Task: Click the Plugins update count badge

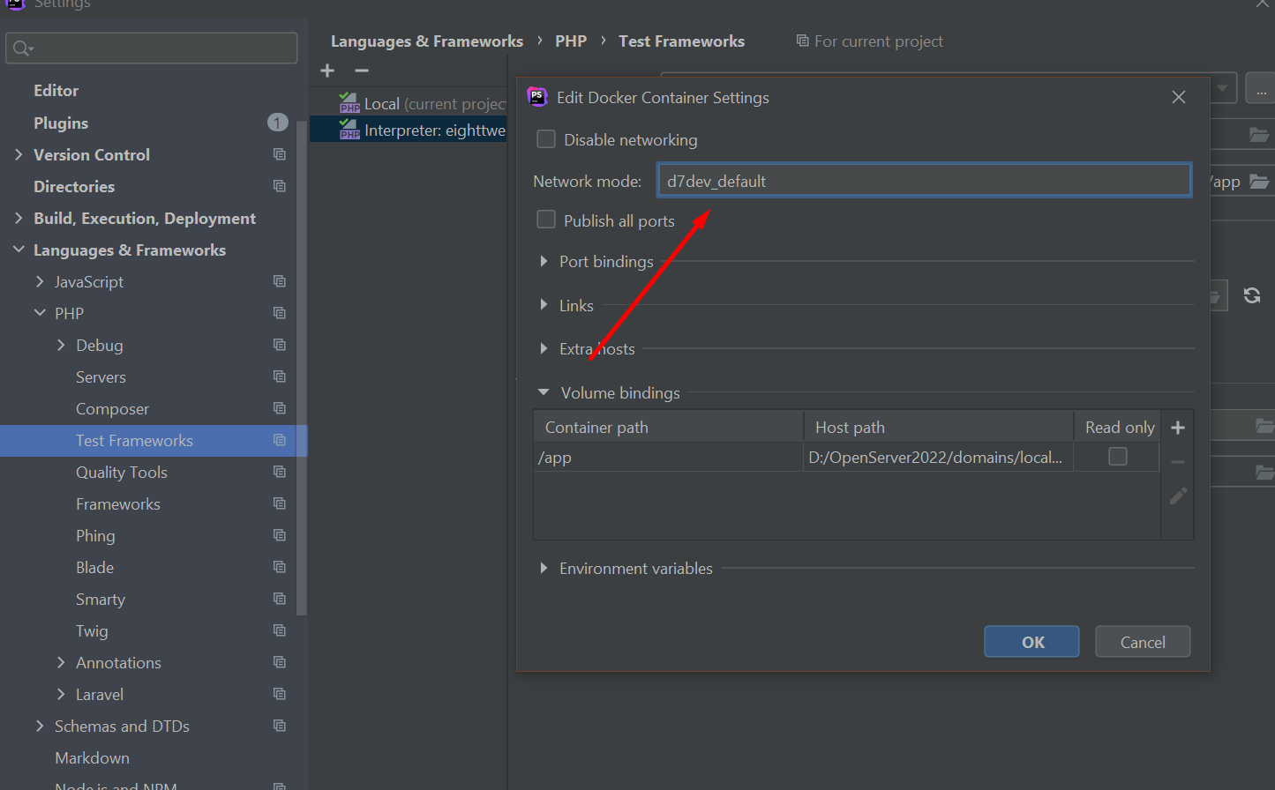Action: 278,123
